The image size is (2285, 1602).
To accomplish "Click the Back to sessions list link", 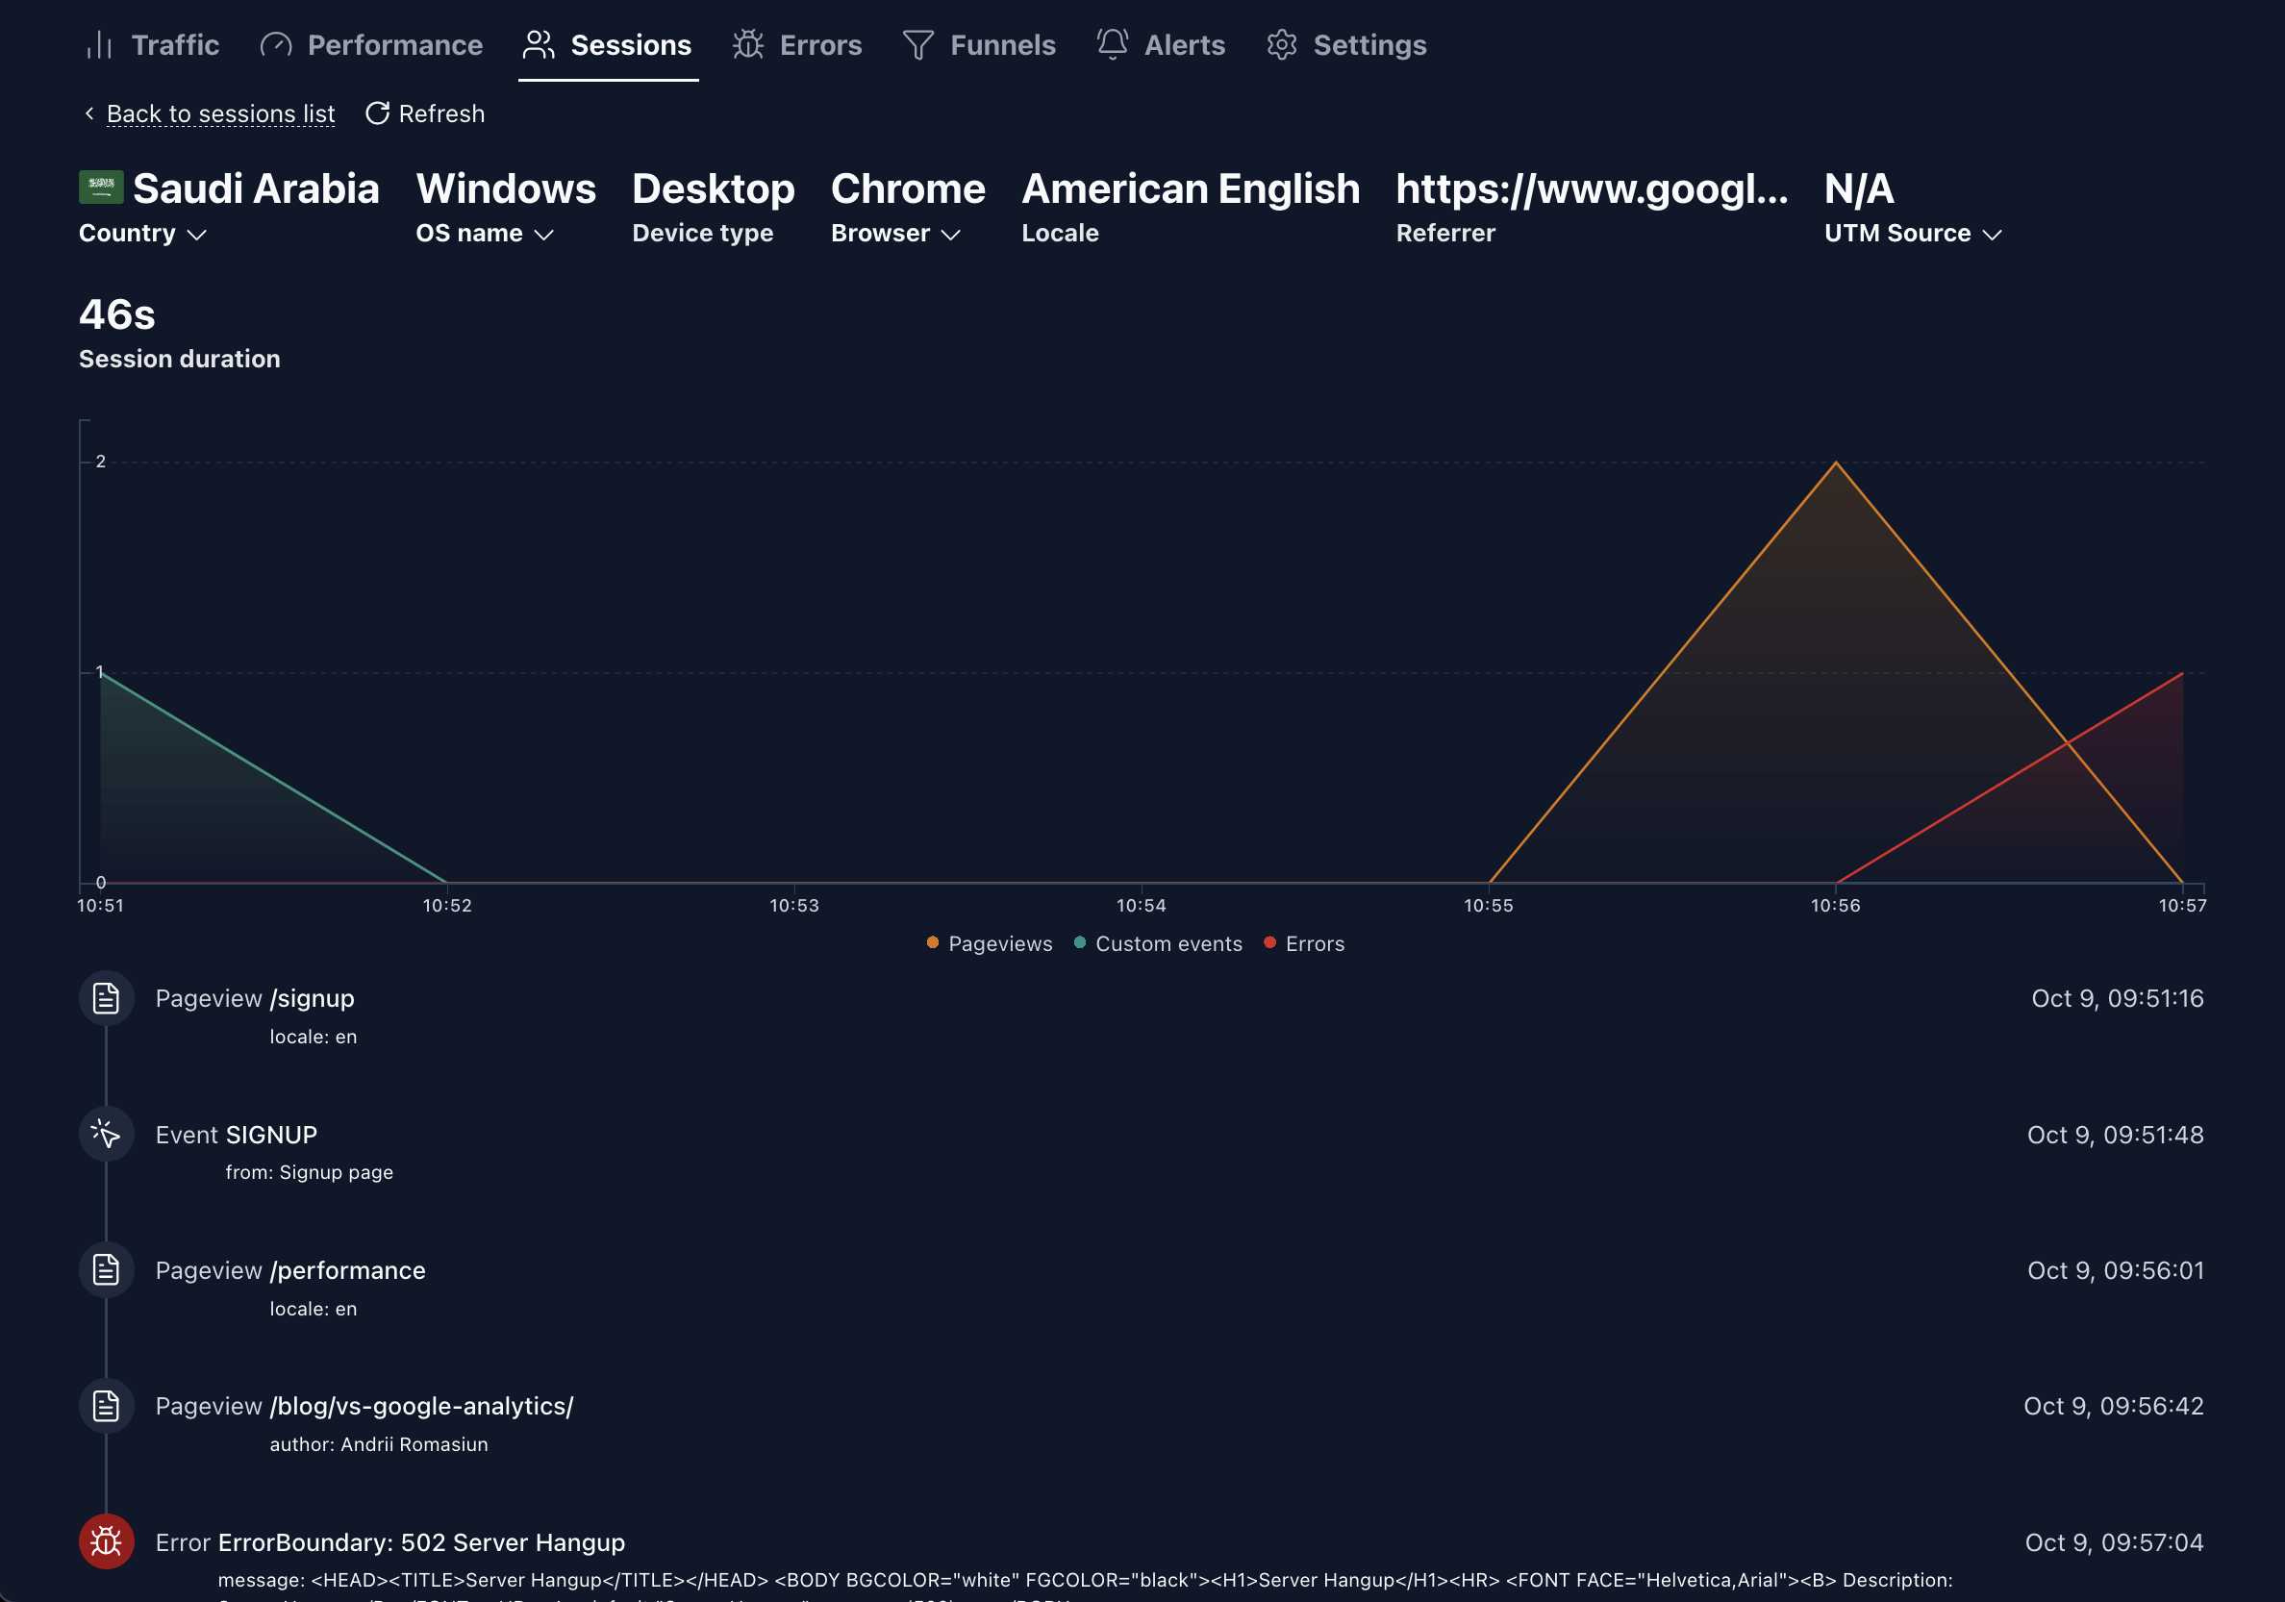I will (220, 113).
